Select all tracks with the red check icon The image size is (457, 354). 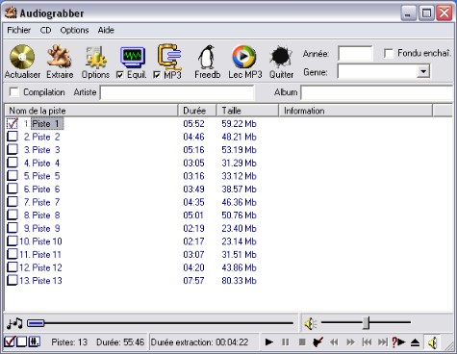pyautogui.click(x=10, y=341)
